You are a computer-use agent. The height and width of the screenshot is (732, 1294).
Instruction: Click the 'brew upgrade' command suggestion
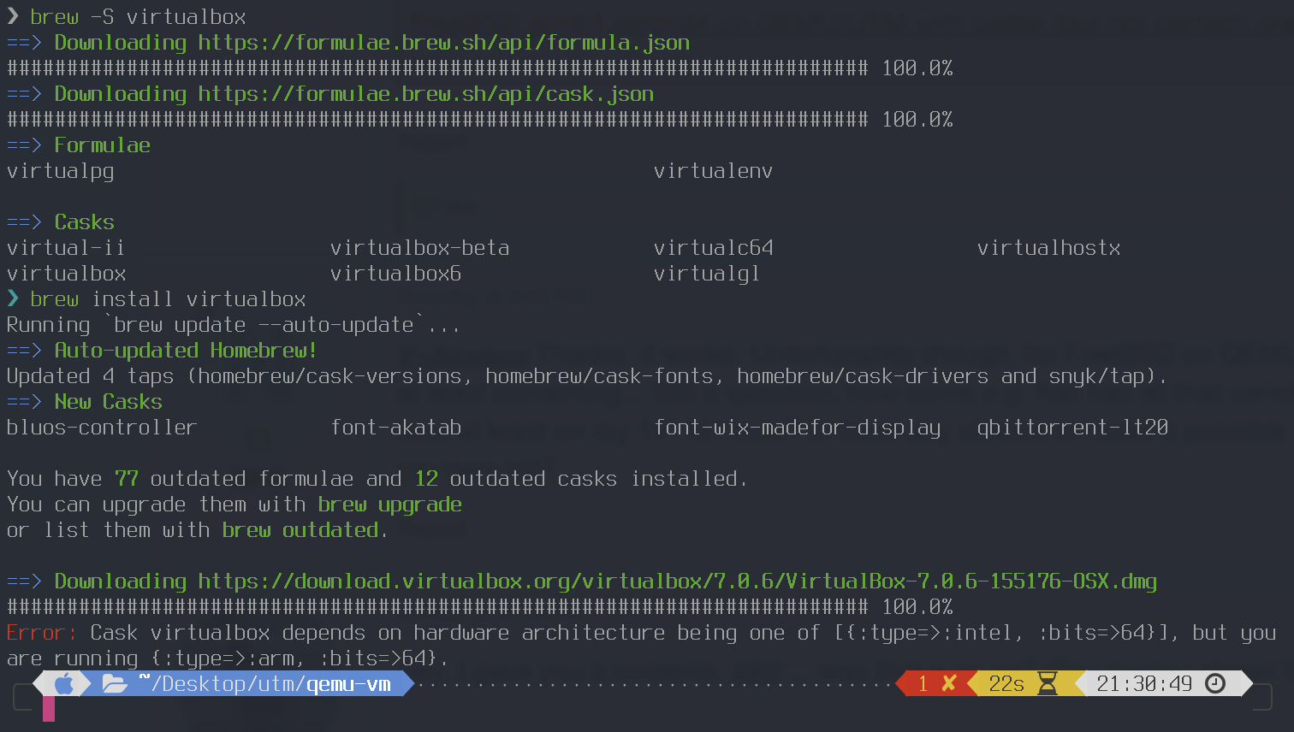point(389,505)
